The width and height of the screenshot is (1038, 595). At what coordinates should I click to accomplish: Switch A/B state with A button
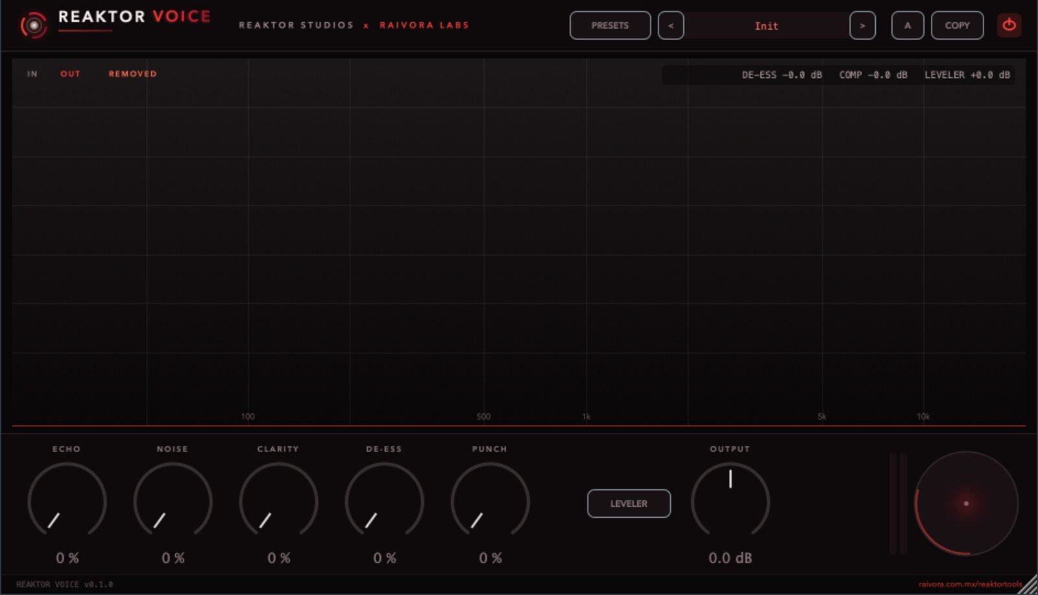pyautogui.click(x=908, y=25)
